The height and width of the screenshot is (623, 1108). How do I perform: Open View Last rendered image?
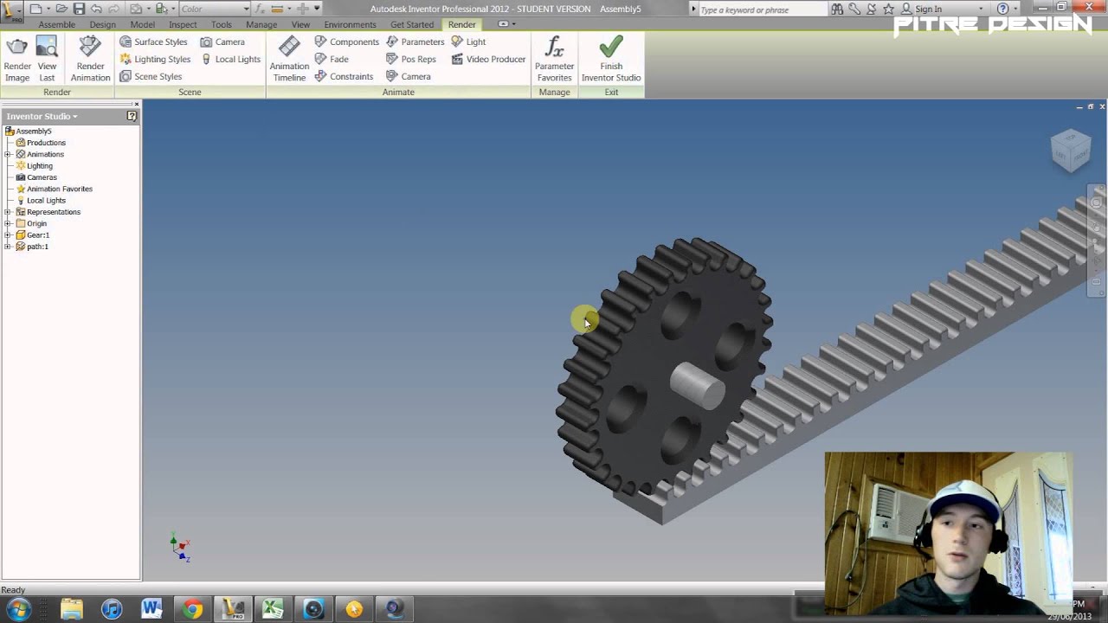coord(47,59)
